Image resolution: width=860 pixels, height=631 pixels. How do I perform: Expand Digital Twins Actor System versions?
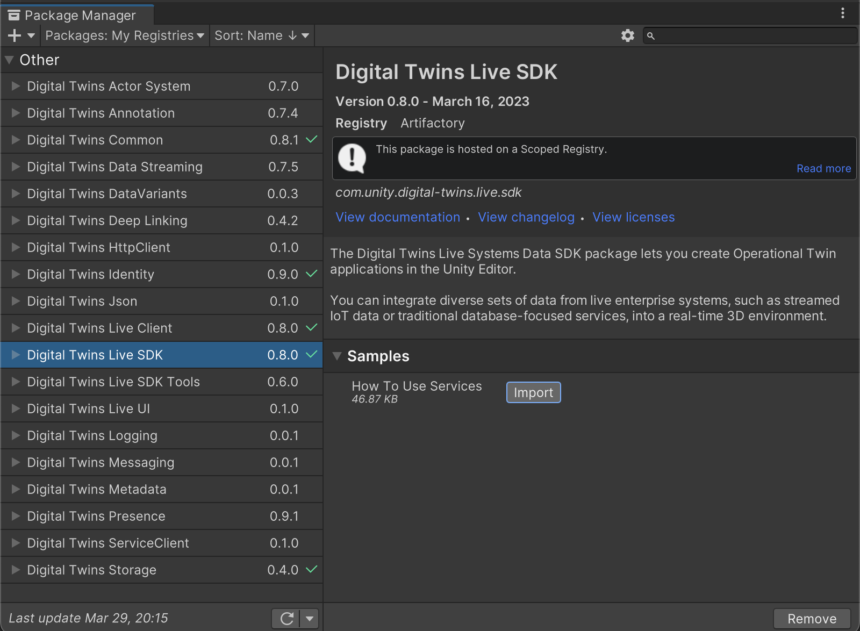(16, 86)
